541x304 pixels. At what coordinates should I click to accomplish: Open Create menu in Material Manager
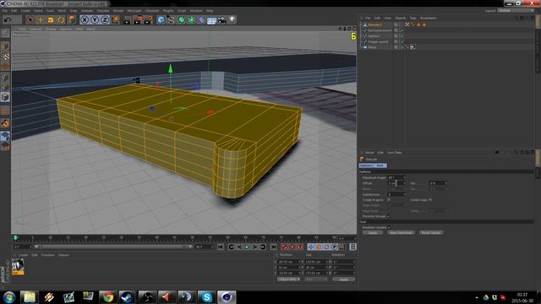point(23,255)
